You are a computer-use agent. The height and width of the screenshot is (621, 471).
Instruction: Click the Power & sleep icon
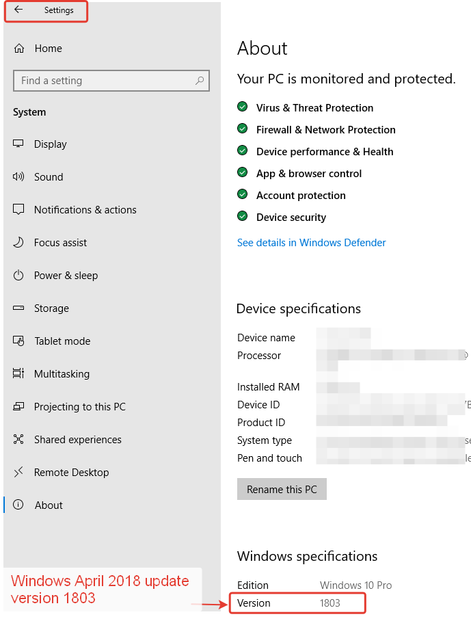(x=18, y=275)
